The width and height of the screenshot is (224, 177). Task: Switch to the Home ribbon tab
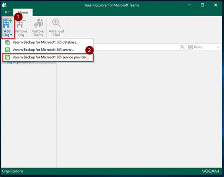pyautogui.click(x=23, y=12)
